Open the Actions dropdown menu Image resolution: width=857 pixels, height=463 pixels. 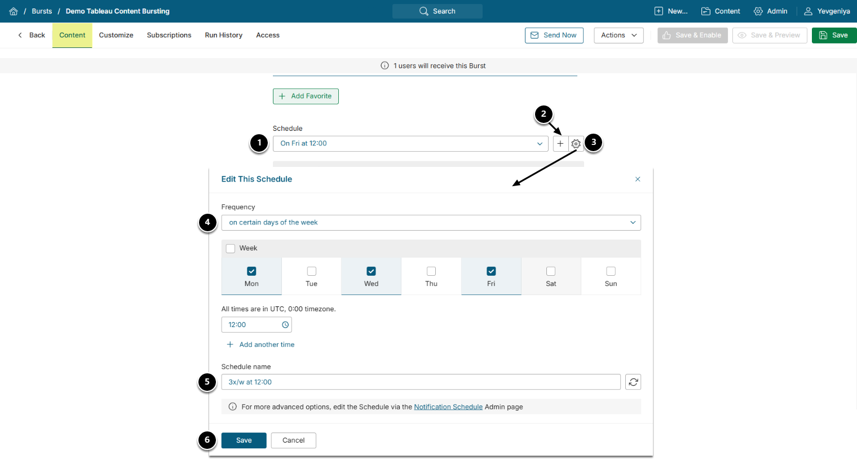(619, 35)
